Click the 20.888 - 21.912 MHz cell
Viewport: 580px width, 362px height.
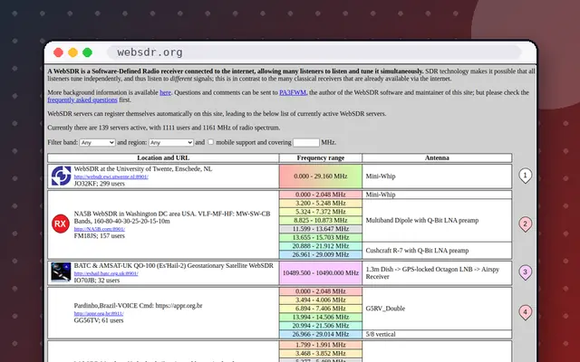(321, 246)
